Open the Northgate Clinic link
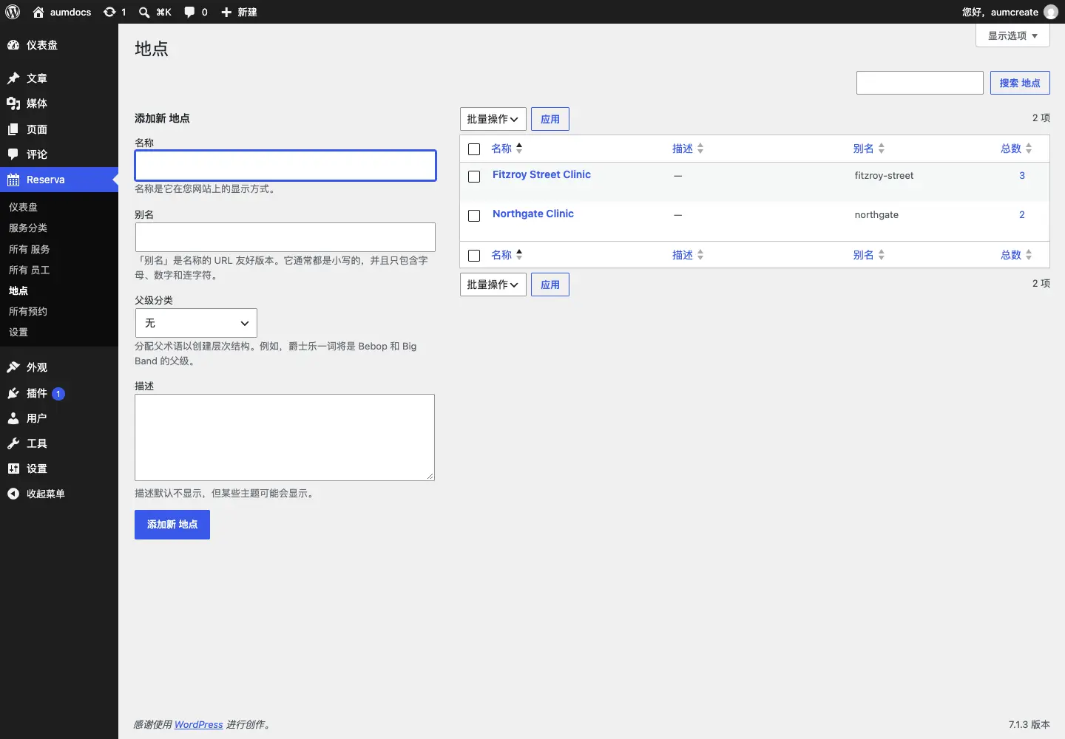 pyautogui.click(x=533, y=214)
